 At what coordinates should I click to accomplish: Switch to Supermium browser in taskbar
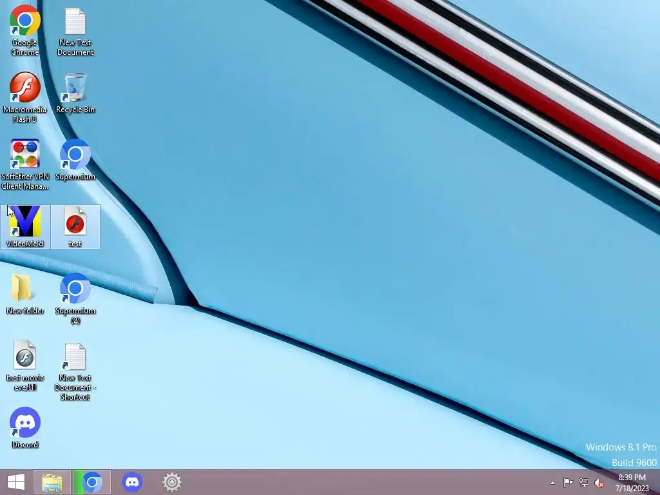point(92,482)
